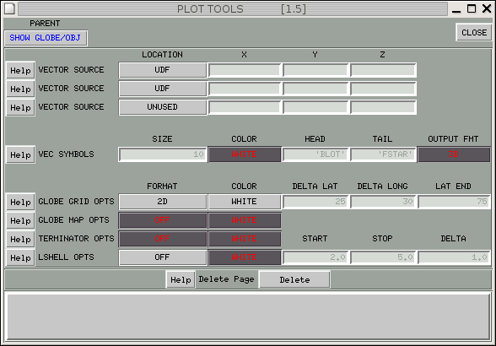Click the LSHELL START field

(x=315, y=257)
